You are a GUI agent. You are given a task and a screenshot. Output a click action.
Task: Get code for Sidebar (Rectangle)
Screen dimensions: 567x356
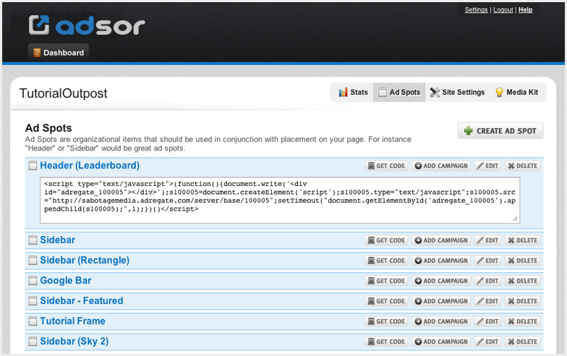click(386, 260)
